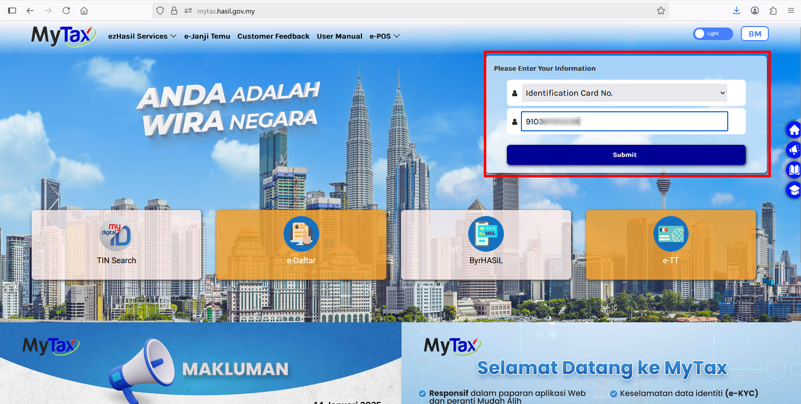This screenshot has height=404, width=801.
Task: Open the browser application menu
Action: [791, 11]
